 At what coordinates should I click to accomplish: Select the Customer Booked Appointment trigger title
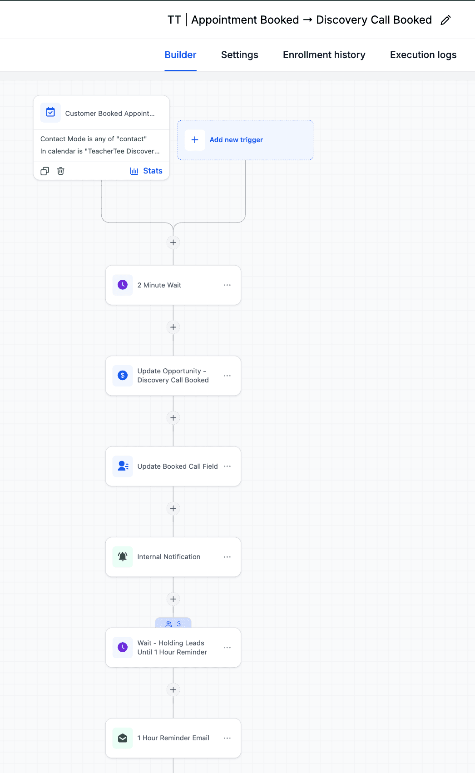(110, 114)
